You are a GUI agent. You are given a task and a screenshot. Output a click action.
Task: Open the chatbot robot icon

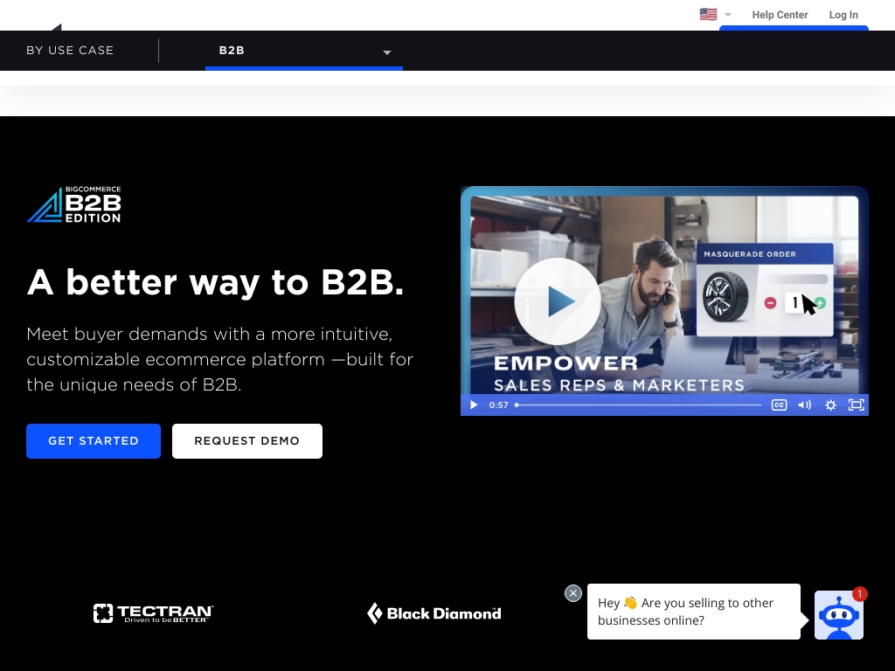click(x=839, y=615)
